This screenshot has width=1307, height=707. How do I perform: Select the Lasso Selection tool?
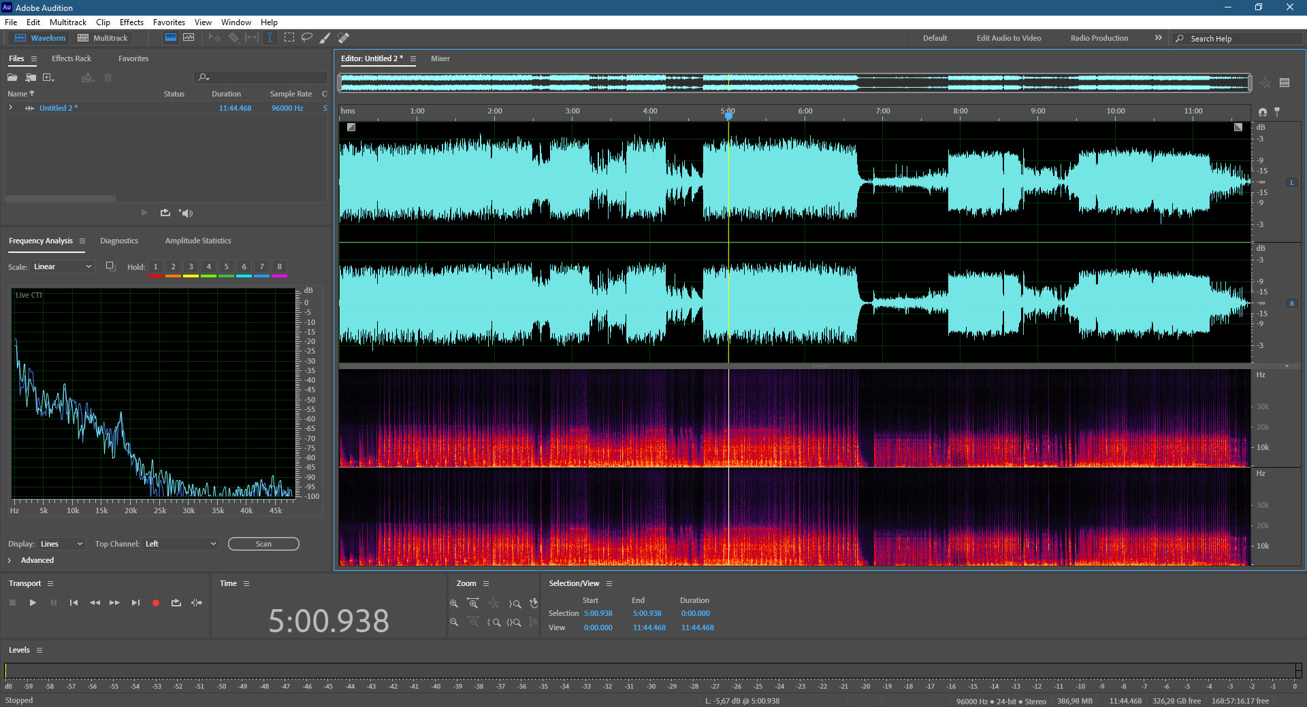(x=307, y=38)
